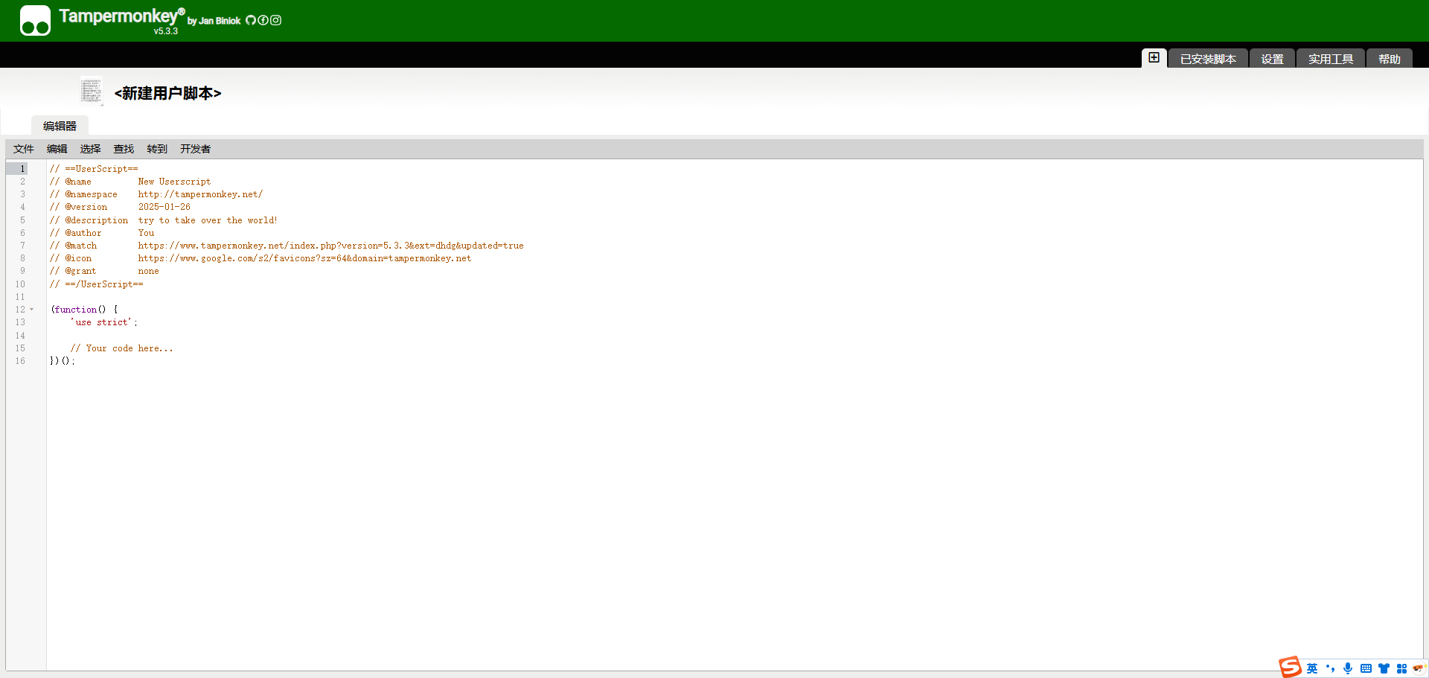Open the skin shirt icon in IME bar
Viewport: 1429px width, 678px height.
(1384, 668)
